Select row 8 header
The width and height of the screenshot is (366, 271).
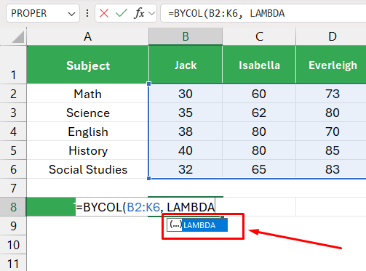coord(13,207)
